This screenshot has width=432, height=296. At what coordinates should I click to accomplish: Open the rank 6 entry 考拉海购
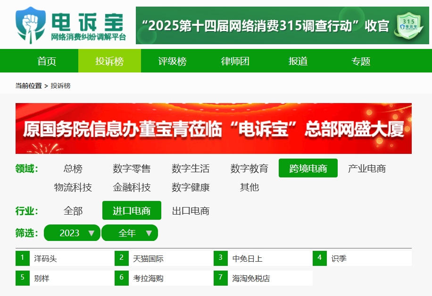click(x=148, y=278)
